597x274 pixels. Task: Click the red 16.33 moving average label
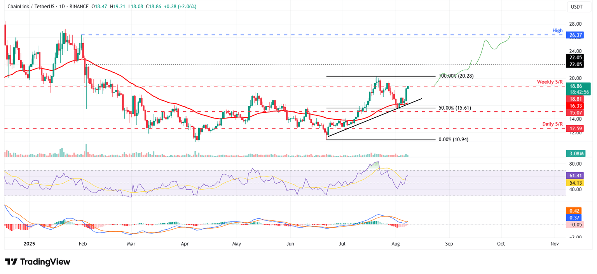tap(575, 106)
